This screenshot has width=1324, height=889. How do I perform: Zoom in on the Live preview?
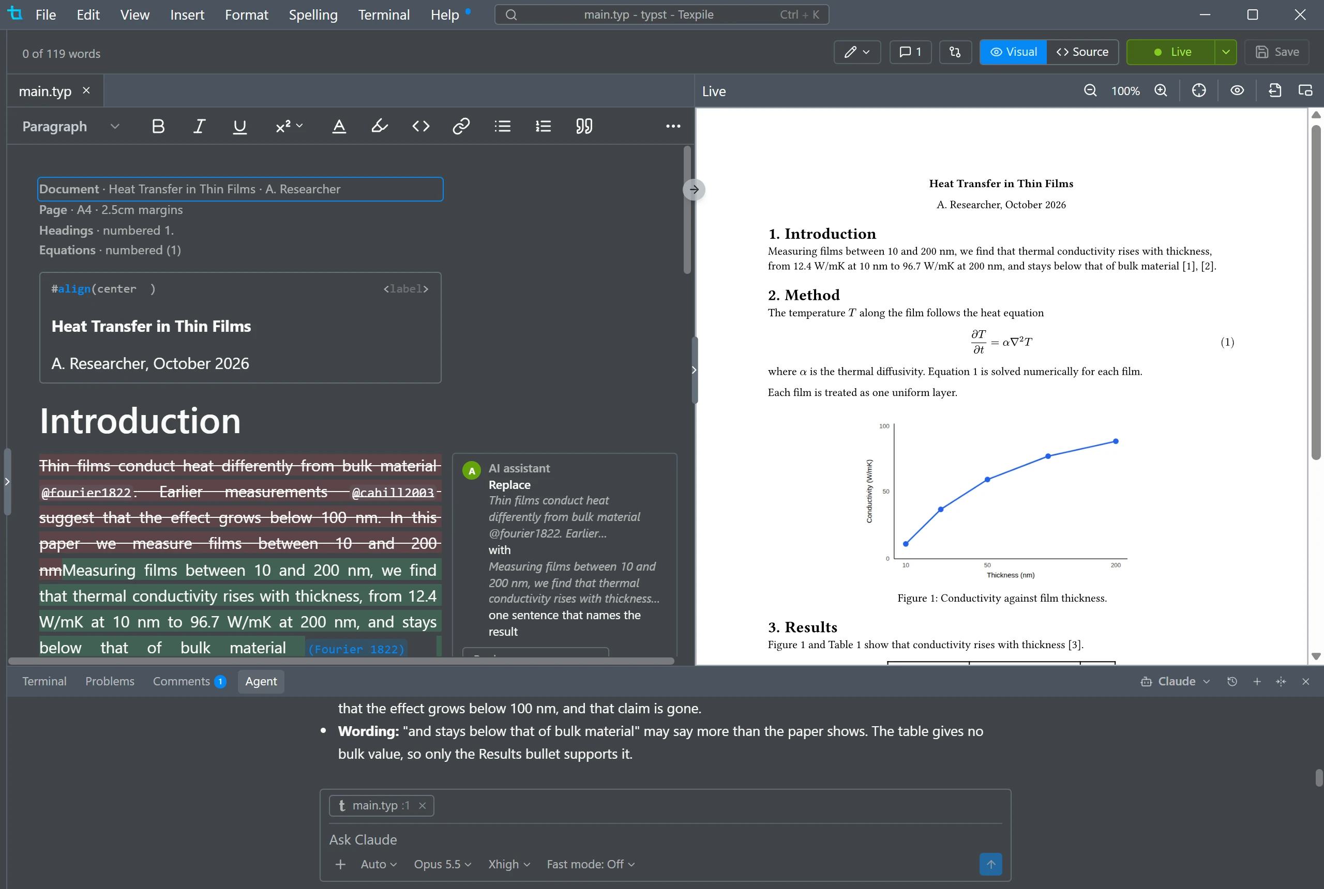[x=1161, y=91]
